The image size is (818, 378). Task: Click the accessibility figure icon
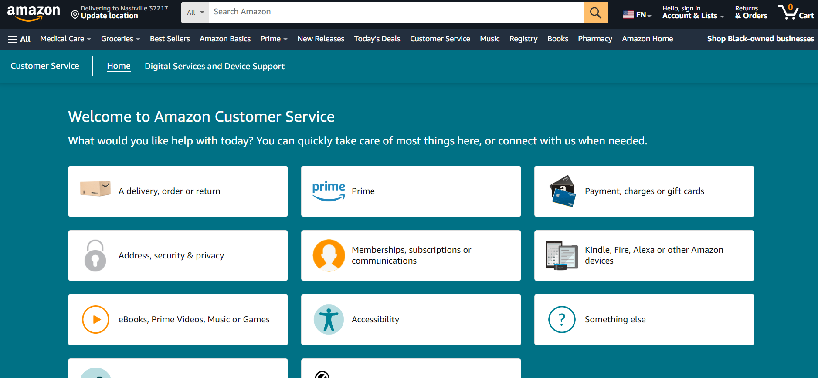329,320
